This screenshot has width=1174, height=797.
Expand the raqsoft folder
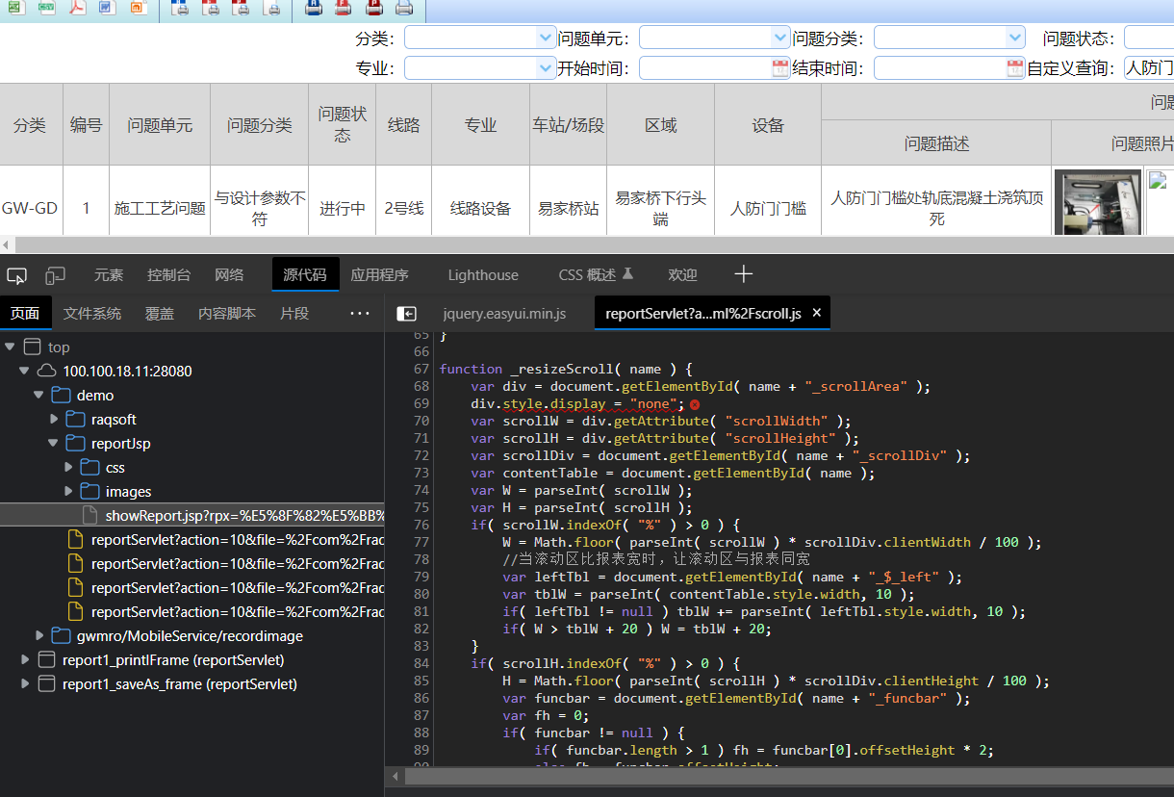55,420
